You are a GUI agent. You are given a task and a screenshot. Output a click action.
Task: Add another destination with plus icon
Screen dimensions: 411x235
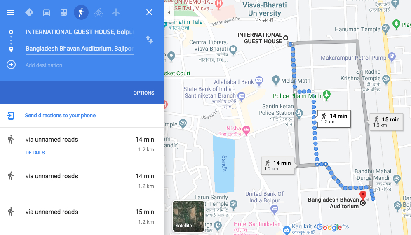pos(11,65)
